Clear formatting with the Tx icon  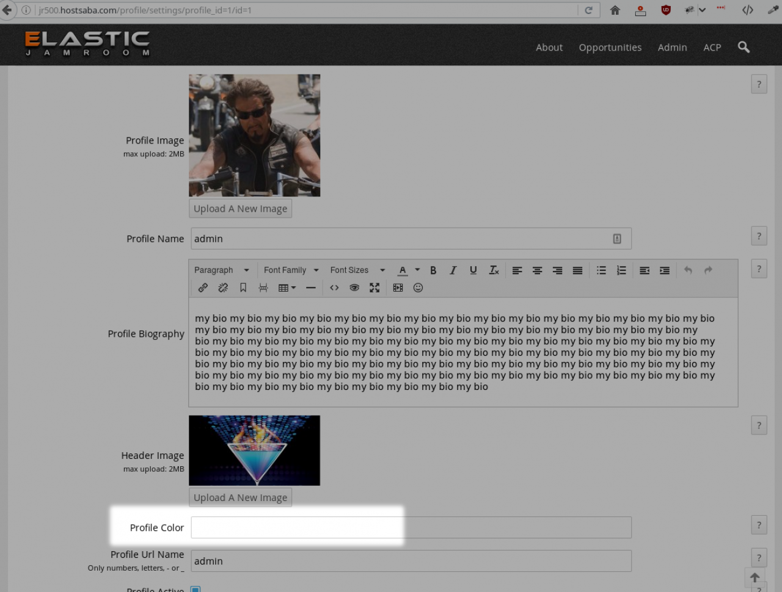point(494,270)
